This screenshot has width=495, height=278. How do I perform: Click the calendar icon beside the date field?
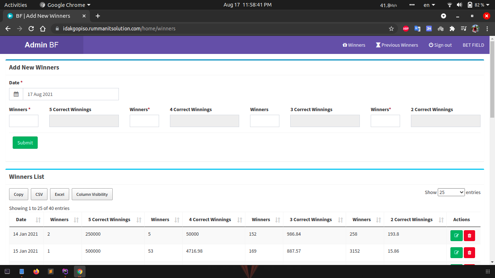click(16, 94)
